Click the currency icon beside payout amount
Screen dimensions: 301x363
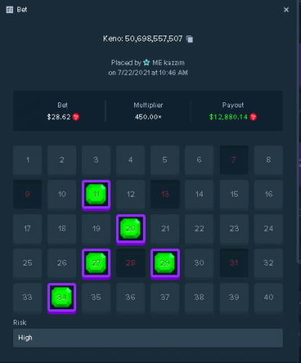click(253, 117)
